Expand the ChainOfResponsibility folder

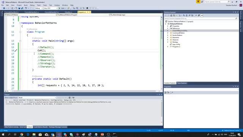[167, 31]
